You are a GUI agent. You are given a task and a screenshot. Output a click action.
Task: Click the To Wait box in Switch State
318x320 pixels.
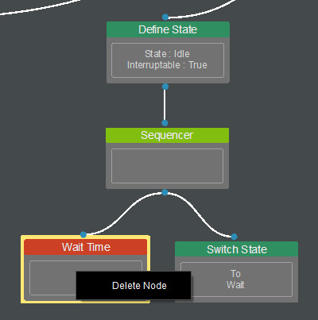[x=236, y=280]
